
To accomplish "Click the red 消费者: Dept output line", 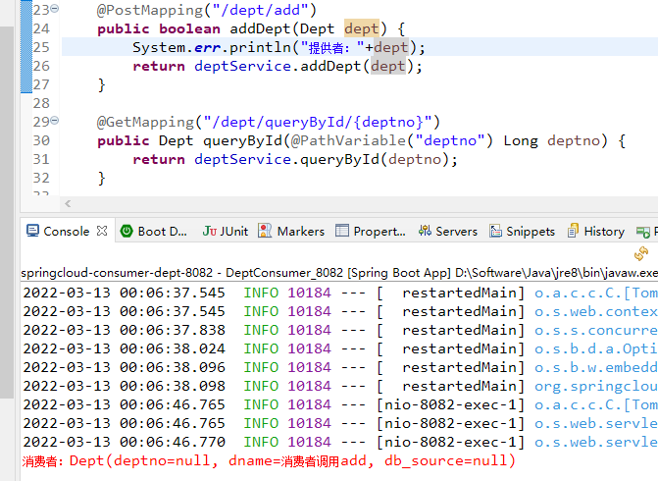I will (269, 461).
